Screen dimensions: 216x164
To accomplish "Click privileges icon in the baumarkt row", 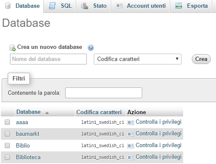I will (x=130, y=134).
